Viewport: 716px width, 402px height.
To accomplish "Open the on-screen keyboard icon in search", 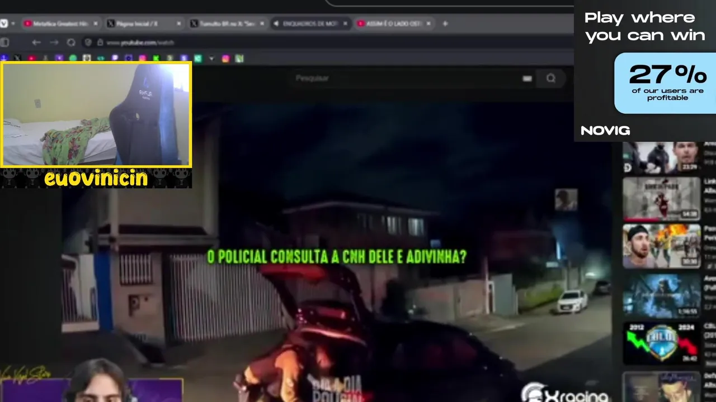I will [527, 78].
